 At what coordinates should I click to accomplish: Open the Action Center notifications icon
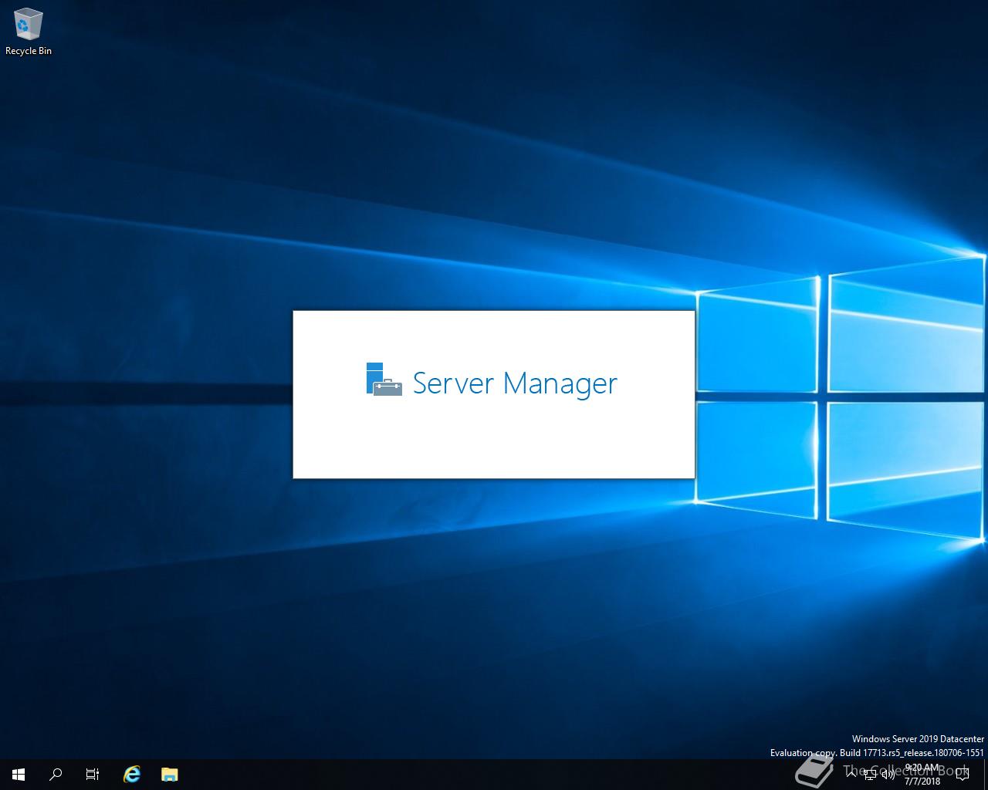[963, 775]
